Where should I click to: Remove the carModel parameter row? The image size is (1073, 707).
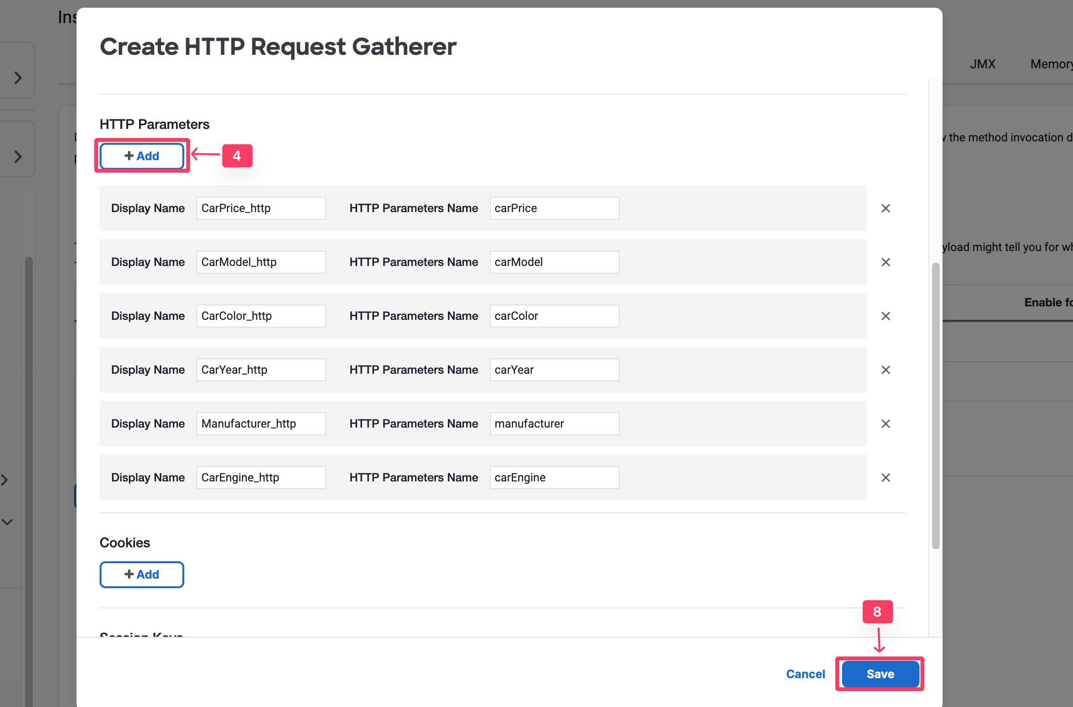885,262
